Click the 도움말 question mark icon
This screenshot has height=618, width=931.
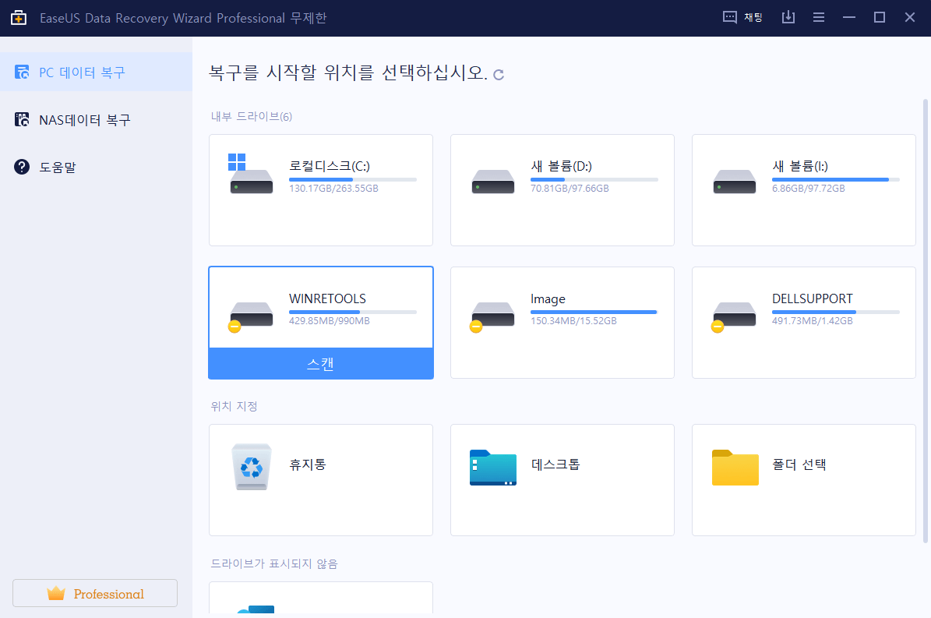click(22, 167)
